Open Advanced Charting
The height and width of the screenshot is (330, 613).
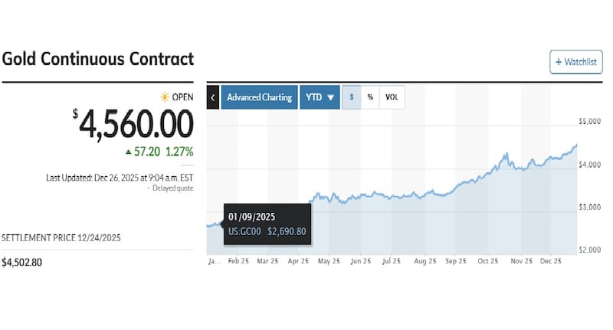[259, 97]
